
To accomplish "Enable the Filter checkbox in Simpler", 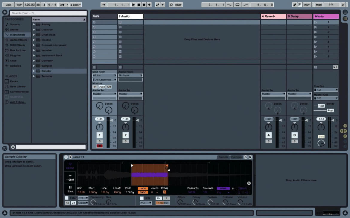I will 66,198.
